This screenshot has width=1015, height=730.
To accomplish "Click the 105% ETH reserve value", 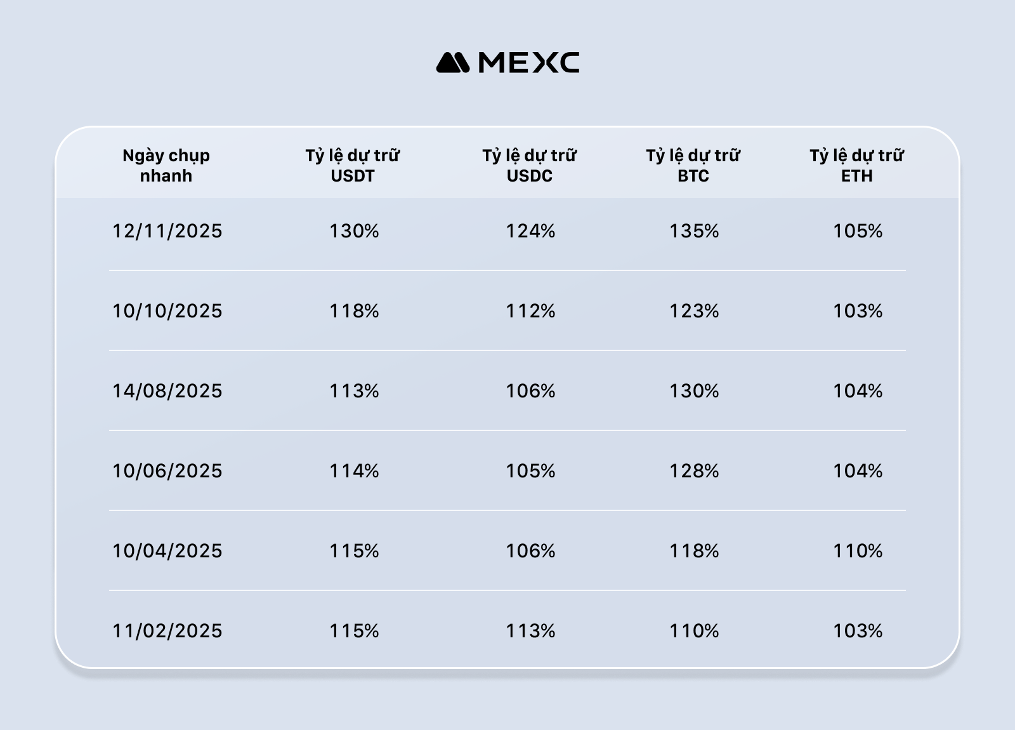I will [x=858, y=231].
